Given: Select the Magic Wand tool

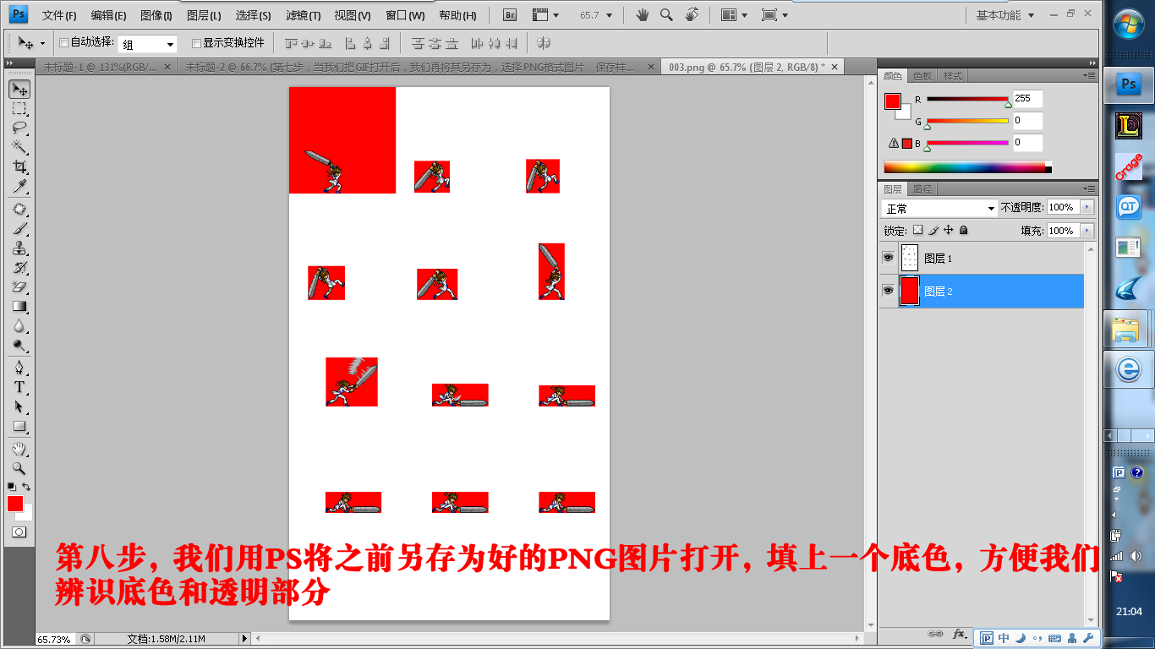Looking at the screenshot, I should pos(19,148).
